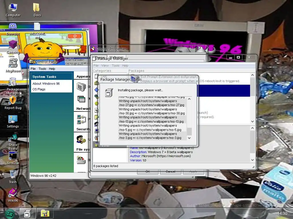Image resolution: width=293 pixels, height=219 pixels.
Task: Open the MsgRoom desktop icon
Action: point(13,66)
